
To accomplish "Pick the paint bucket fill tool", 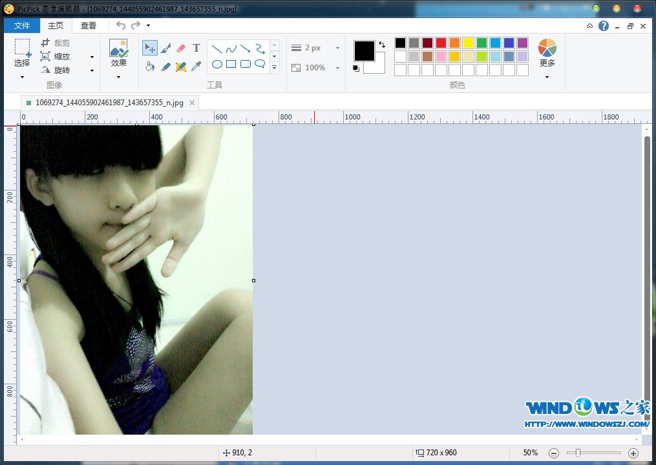I will click(x=150, y=66).
